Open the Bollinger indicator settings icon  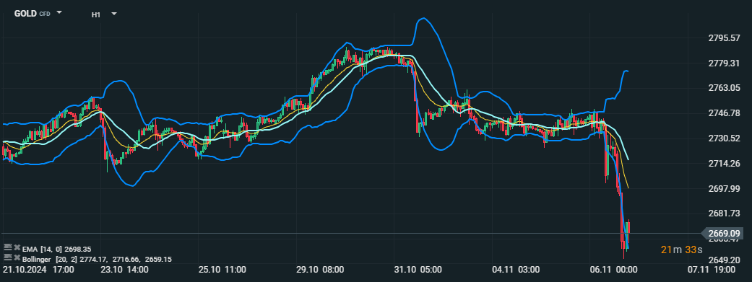coord(8,257)
